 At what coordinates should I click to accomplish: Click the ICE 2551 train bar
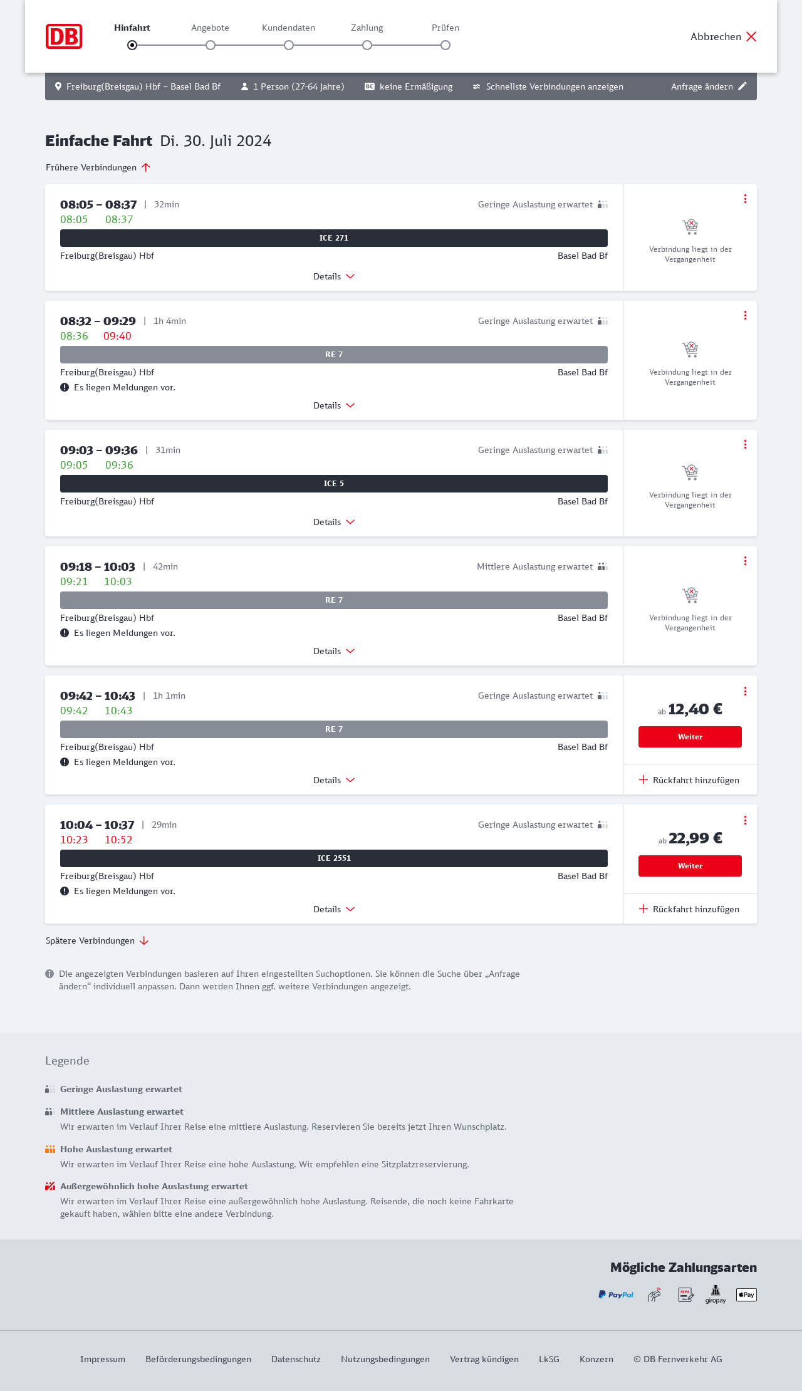334,858
